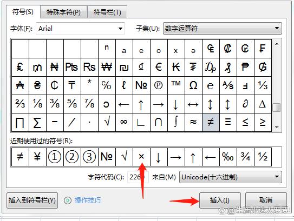294x221 pixels.
Task: Open the Arial font dropdown
Action: click(80, 29)
